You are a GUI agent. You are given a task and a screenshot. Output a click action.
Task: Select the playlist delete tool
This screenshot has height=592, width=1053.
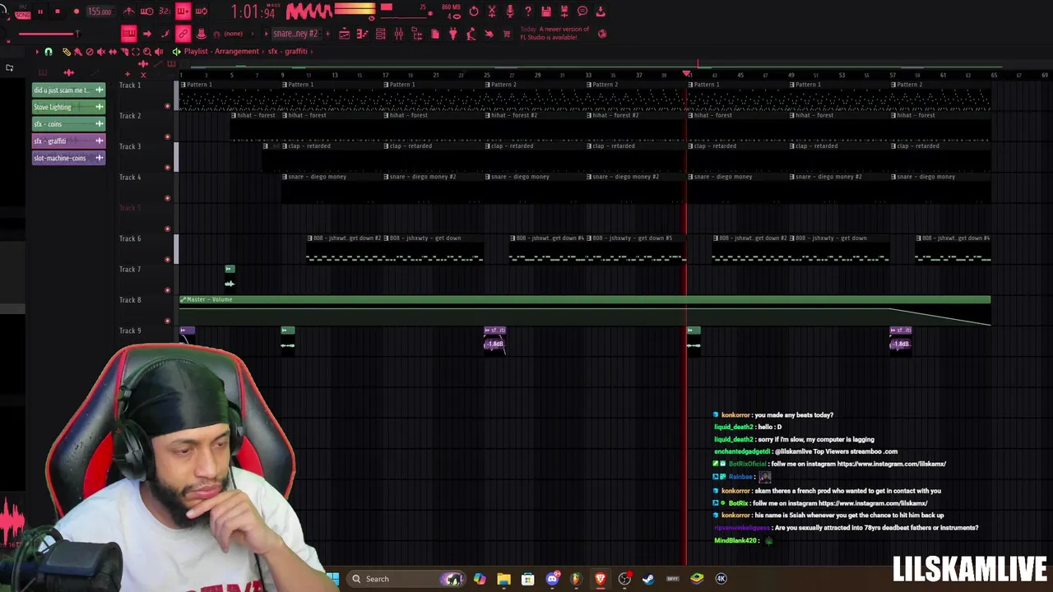coord(89,52)
